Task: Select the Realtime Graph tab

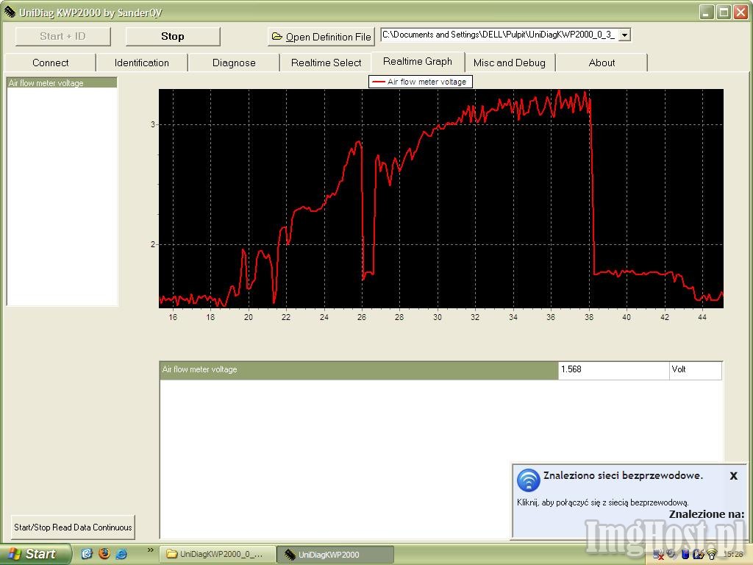Action: click(418, 62)
